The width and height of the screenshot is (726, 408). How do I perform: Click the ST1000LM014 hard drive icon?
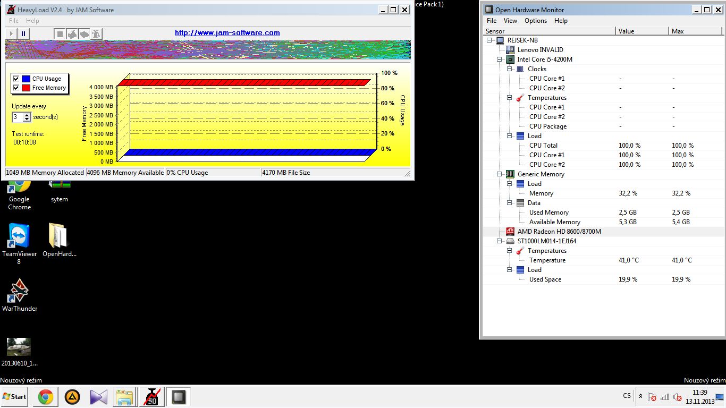[x=510, y=241]
